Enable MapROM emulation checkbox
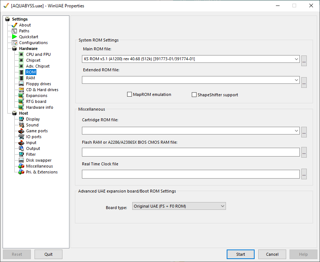The image size is (320, 262). tap(129, 94)
